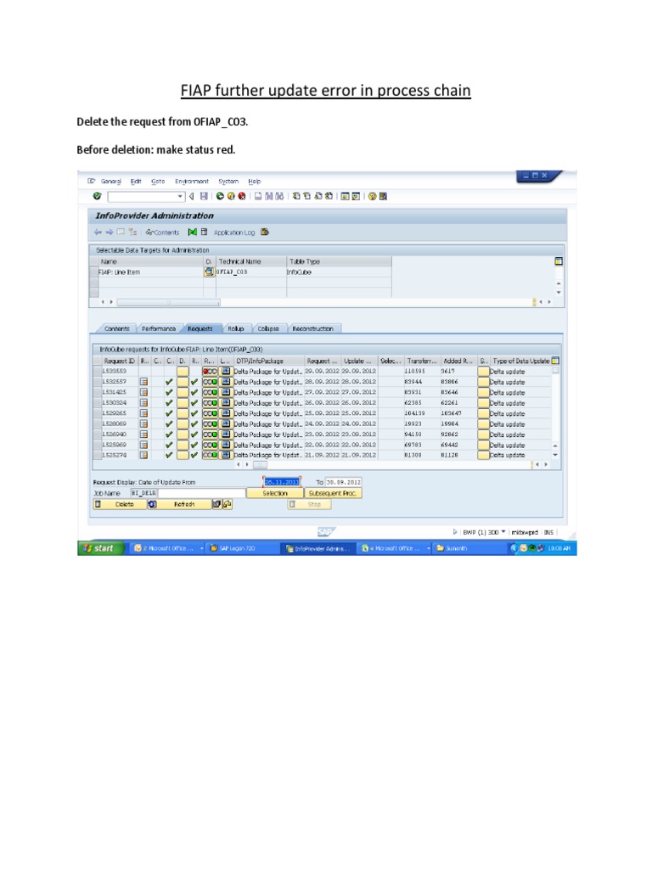
Task: Click the Refresh button
Action: 180,504
